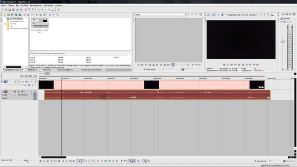The height and width of the screenshot is (167, 297).
Task: Switch to Генераторы мультимедиа tab
Action: 91,70
